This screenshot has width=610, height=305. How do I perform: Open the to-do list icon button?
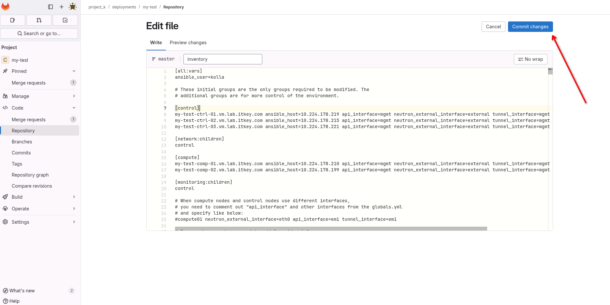click(65, 20)
